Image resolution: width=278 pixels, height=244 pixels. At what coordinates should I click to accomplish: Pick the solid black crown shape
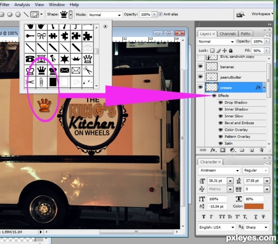click(x=42, y=70)
